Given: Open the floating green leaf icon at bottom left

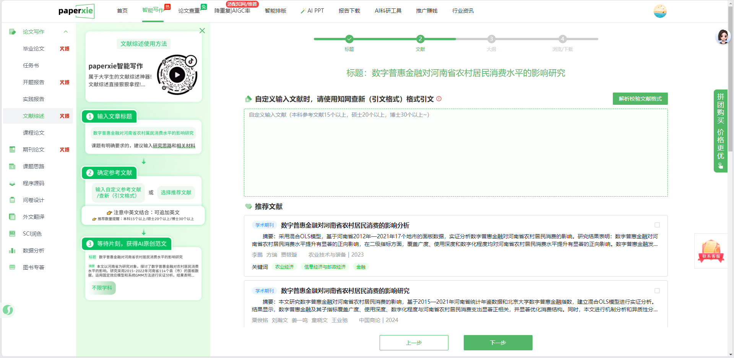Looking at the screenshot, I should coord(8,310).
